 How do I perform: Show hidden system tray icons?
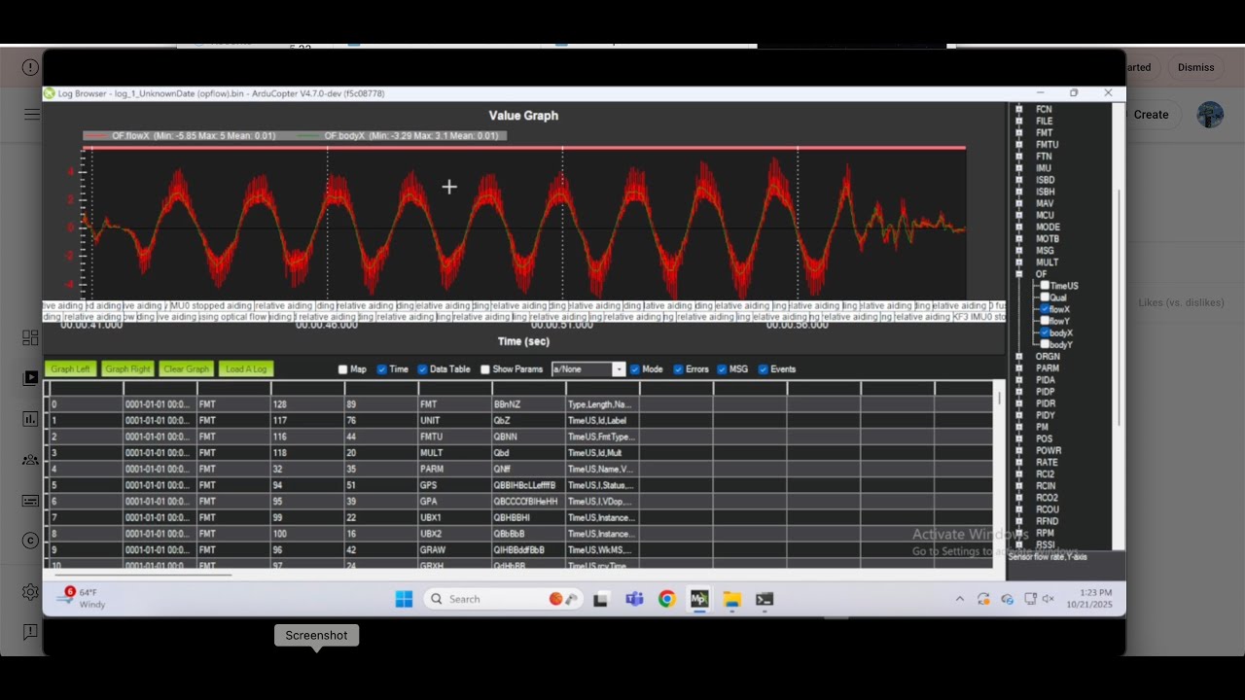pyautogui.click(x=960, y=599)
